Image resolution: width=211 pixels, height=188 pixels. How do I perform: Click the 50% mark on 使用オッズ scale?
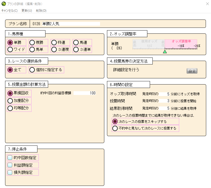(149, 46)
